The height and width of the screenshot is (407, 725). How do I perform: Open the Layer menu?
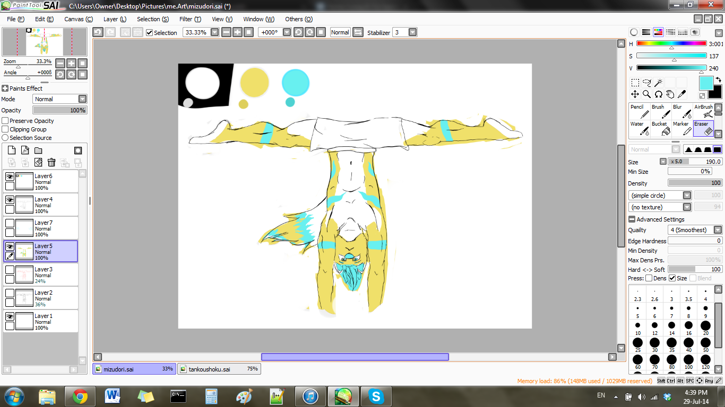[115, 19]
